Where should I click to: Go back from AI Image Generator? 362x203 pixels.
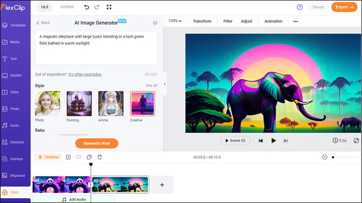(x=43, y=23)
